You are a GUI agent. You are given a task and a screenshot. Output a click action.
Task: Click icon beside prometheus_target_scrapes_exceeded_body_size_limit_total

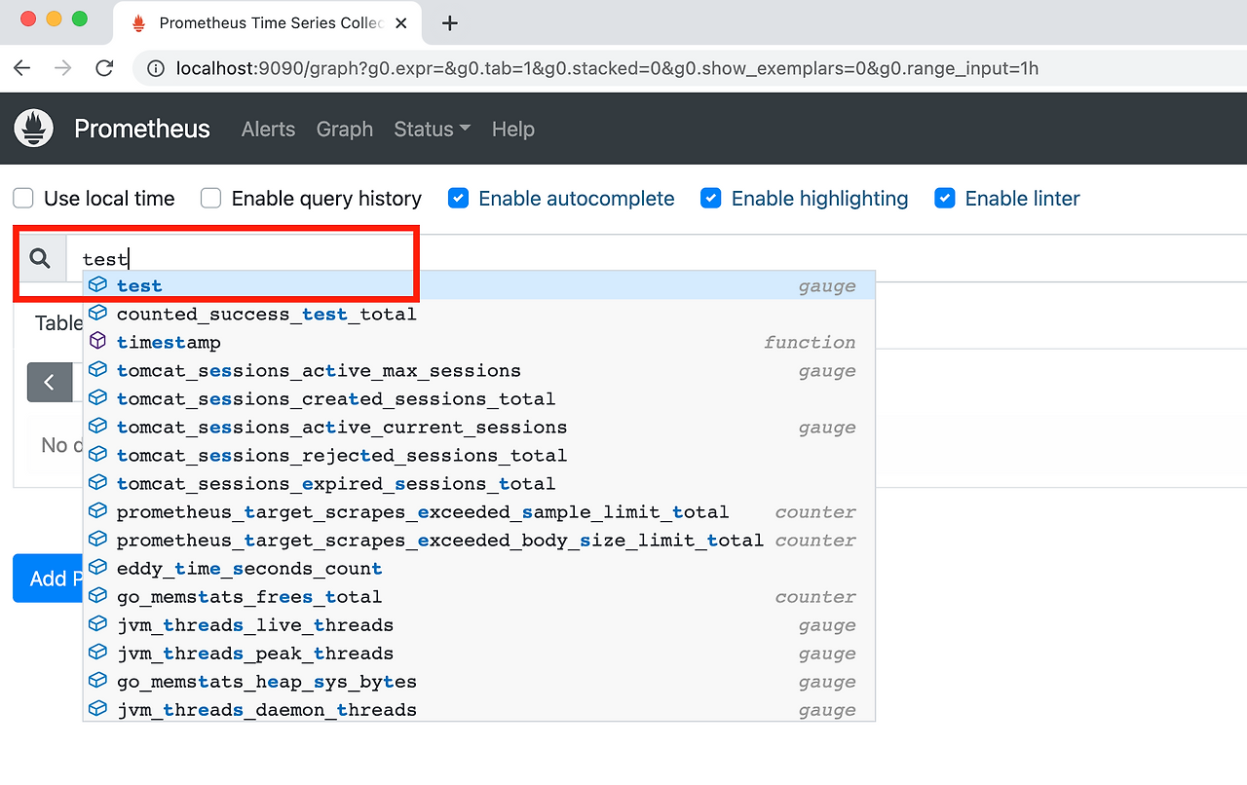pyautogui.click(x=97, y=540)
